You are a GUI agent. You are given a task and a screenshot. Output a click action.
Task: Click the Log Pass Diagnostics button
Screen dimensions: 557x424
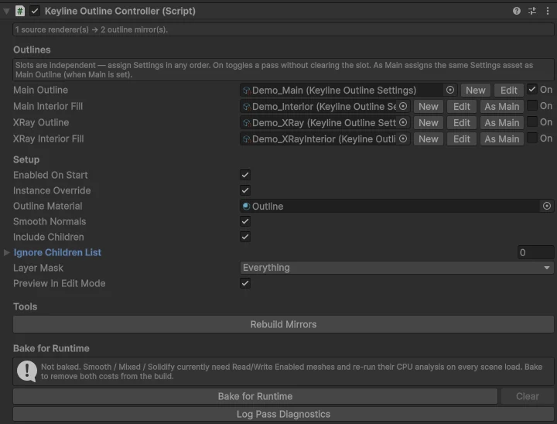[x=283, y=415]
